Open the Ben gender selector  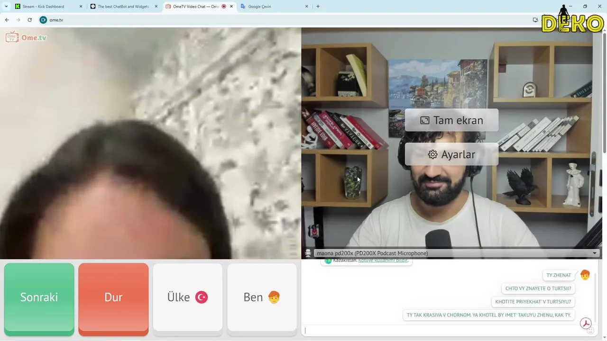(262, 298)
